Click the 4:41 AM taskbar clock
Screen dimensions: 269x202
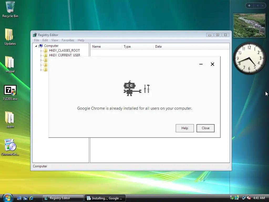[x=259, y=198]
